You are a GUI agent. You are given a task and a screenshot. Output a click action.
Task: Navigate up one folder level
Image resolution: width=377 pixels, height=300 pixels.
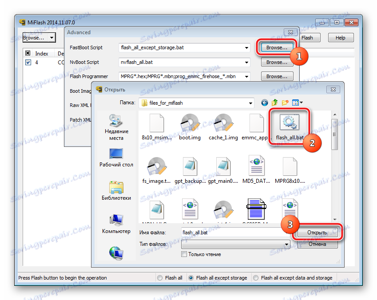click(x=274, y=103)
